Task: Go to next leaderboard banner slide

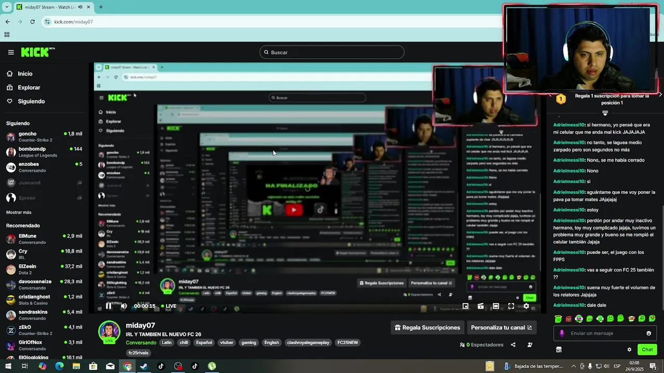Action: click(x=660, y=95)
